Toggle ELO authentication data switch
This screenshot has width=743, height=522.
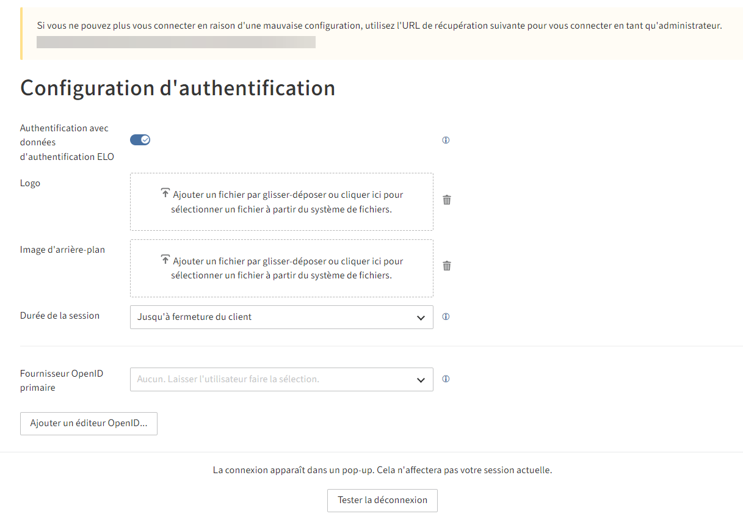point(140,140)
